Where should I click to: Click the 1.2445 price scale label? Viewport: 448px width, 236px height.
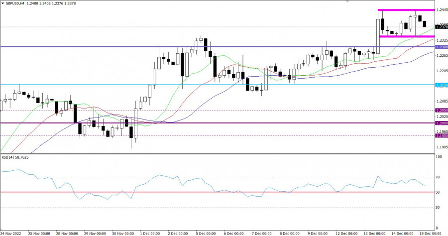pos(441,10)
